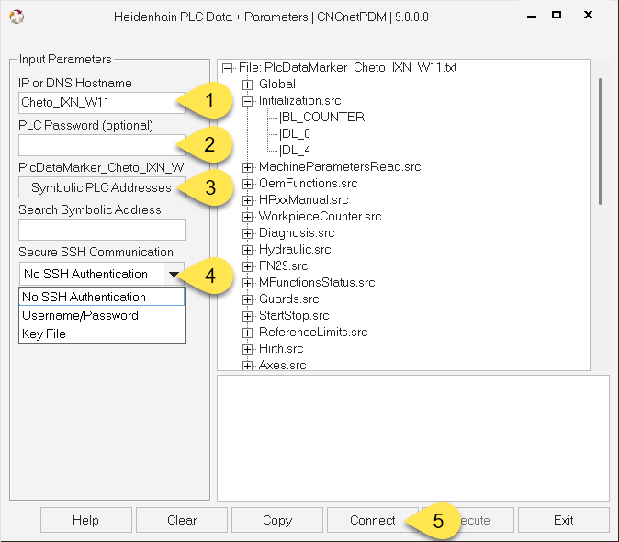
Task: Open the Secure SSH Communication dropdown arrow
Action: 174,274
